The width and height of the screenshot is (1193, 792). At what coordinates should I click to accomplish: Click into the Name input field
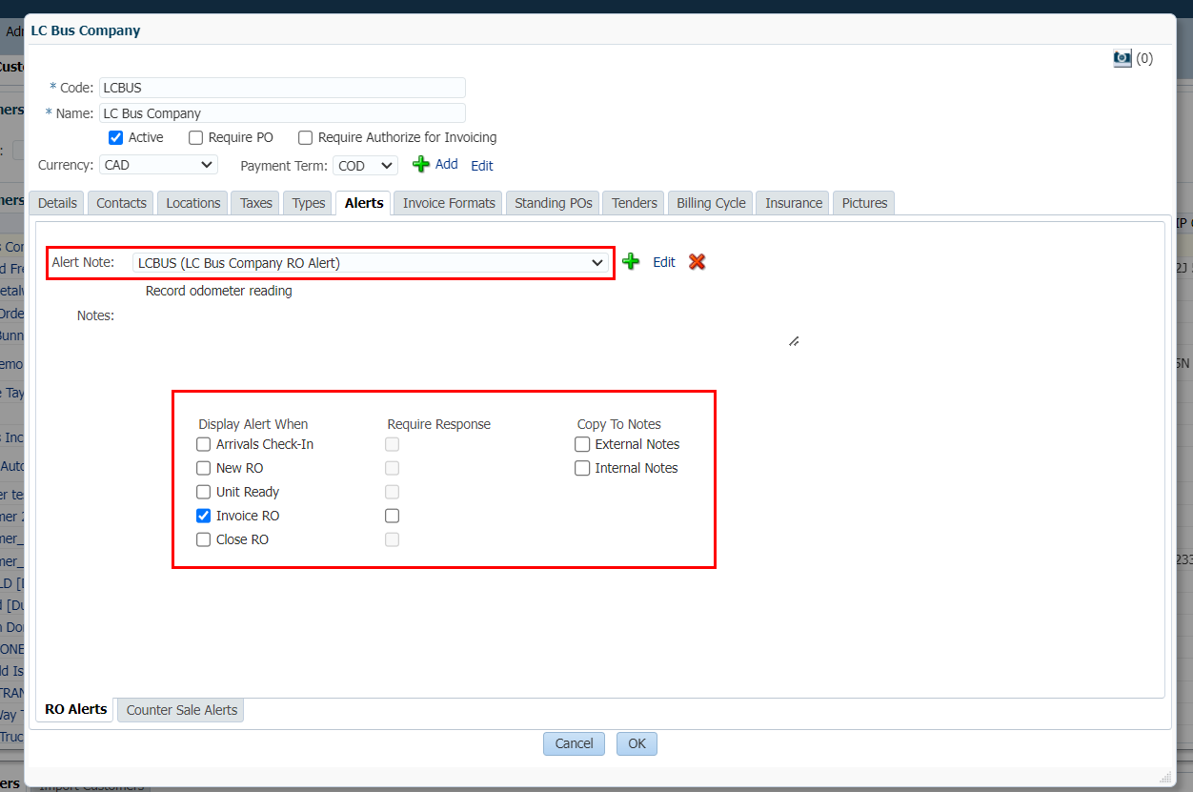[282, 113]
